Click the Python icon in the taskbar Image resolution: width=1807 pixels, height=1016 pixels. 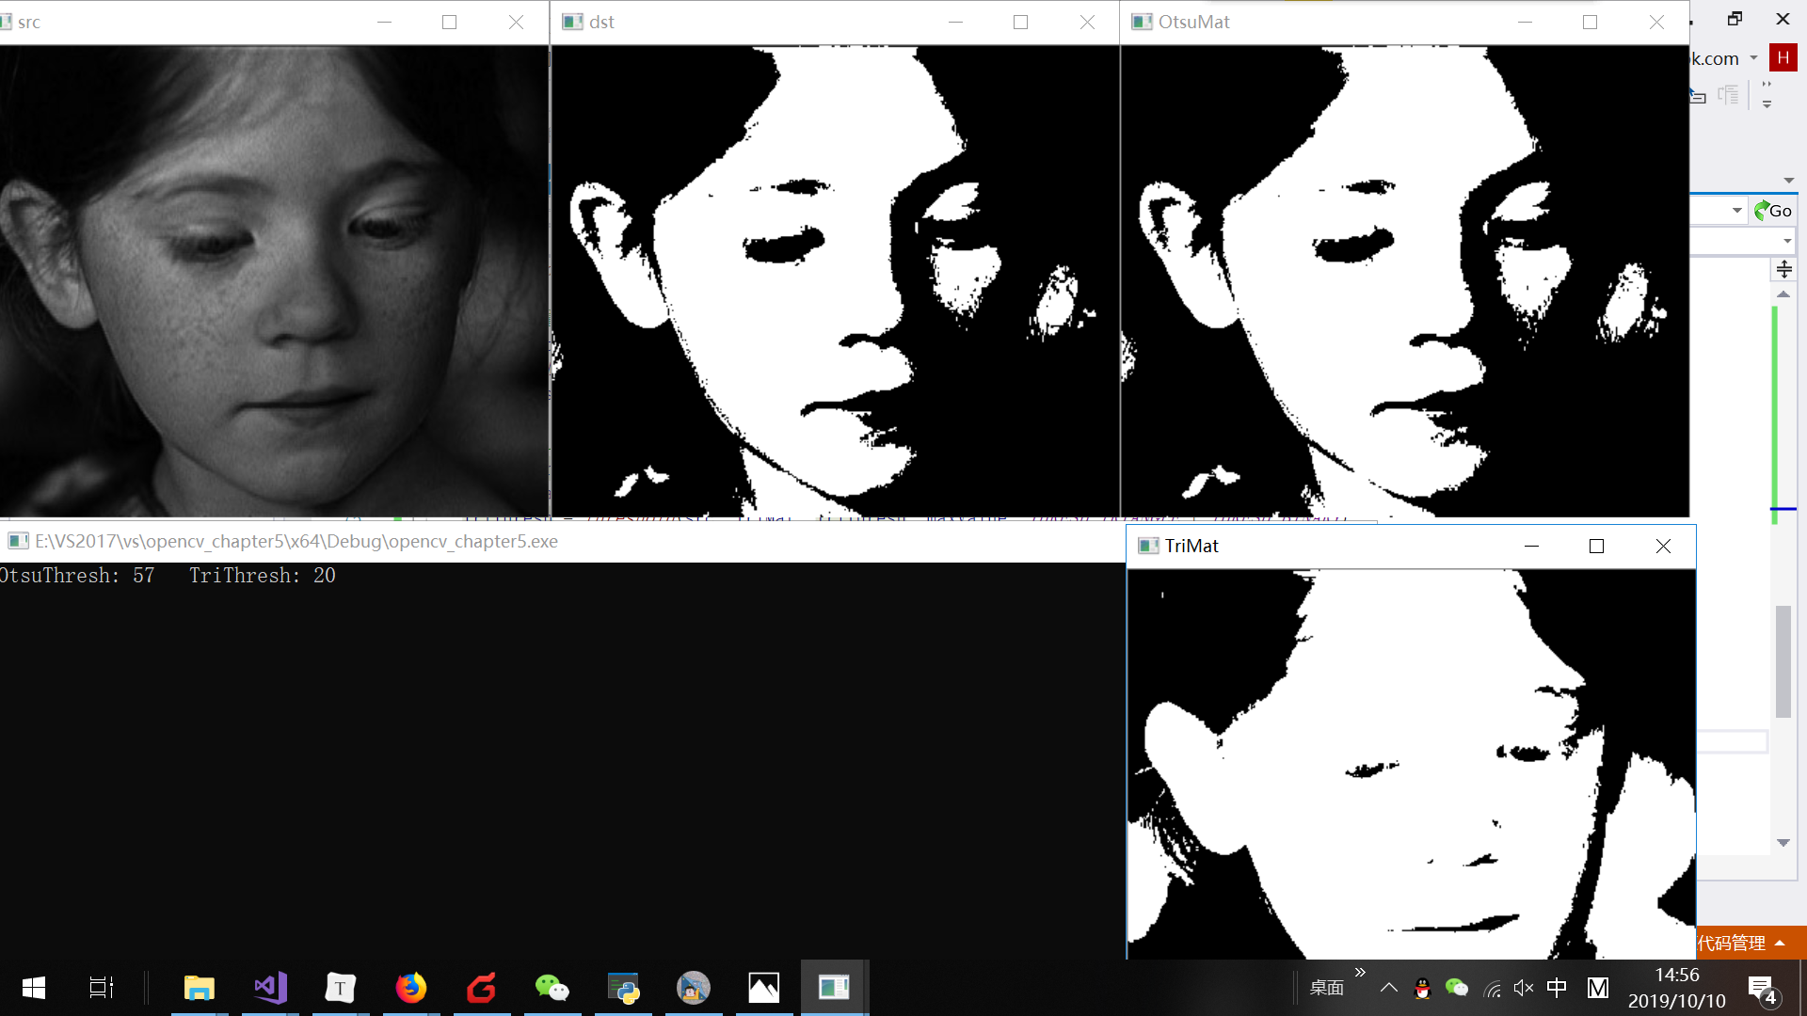(x=623, y=987)
